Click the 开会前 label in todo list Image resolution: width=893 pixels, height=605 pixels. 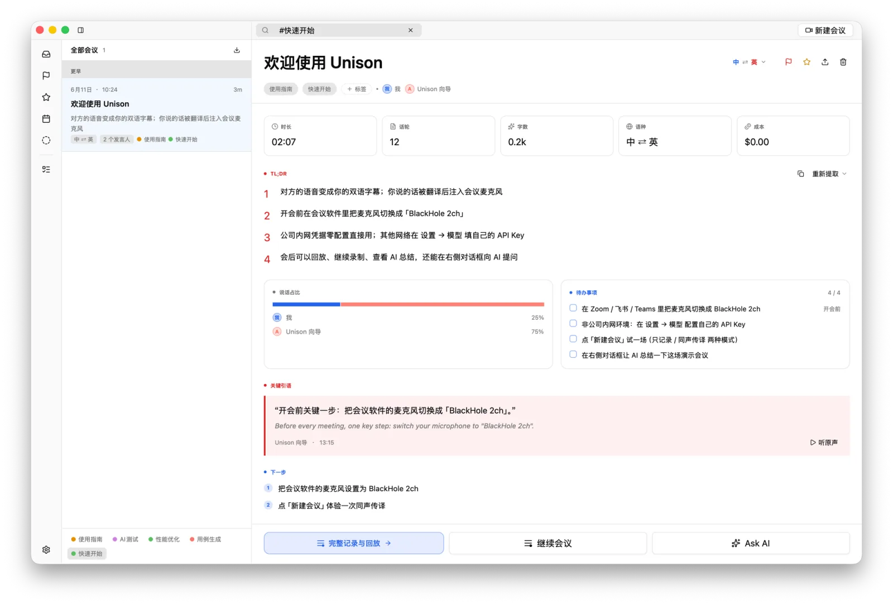coord(832,309)
